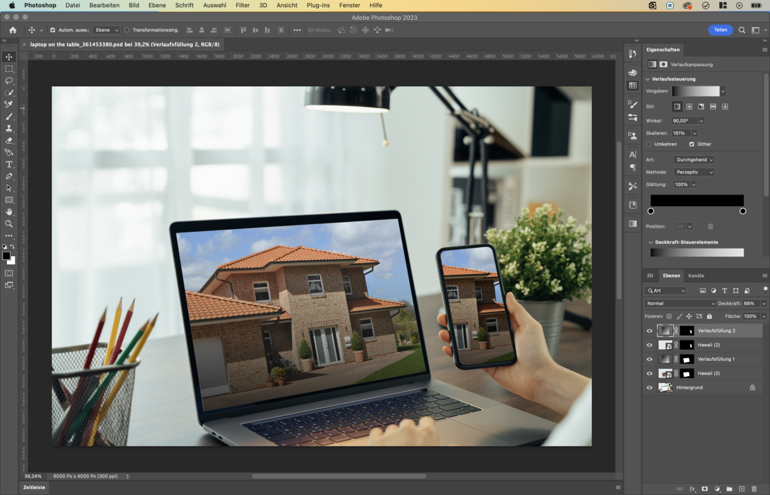Add a layer mask from Layers panel footer
This screenshot has height=495, width=770.
tap(704, 489)
